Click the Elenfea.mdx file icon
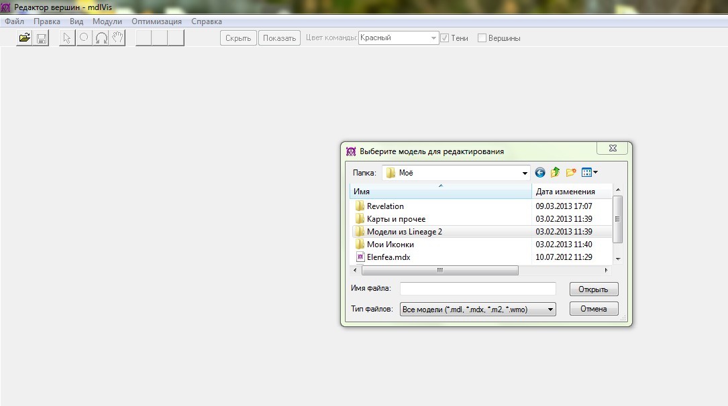This screenshot has height=406, width=728. tap(360, 257)
